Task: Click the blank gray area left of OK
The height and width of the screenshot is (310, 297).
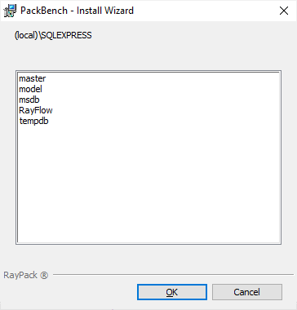Action: (69, 292)
